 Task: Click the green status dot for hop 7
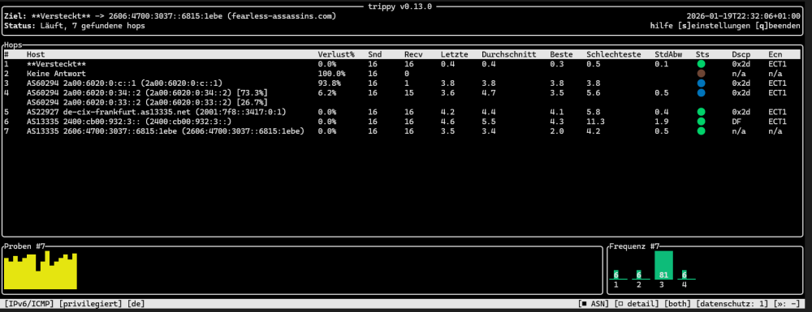702,131
